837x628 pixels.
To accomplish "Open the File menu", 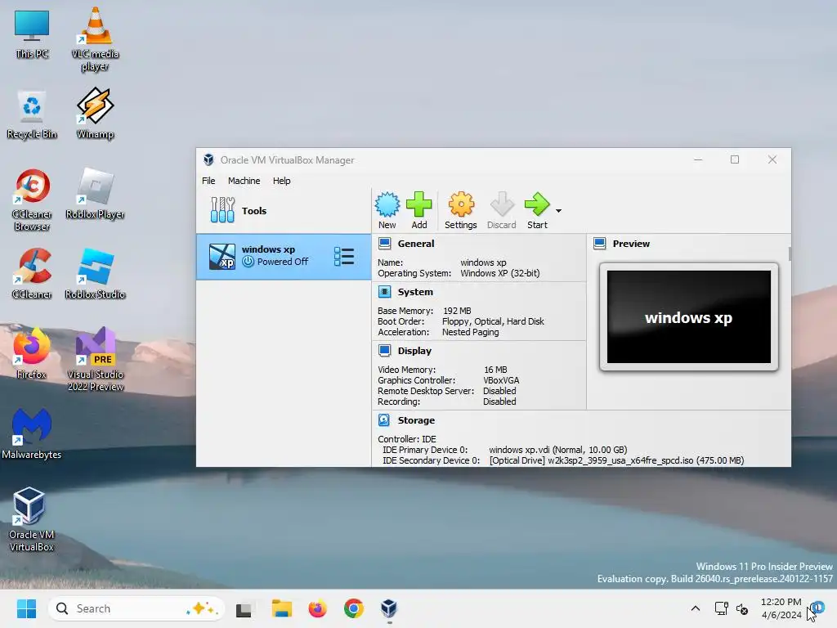I will (x=208, y=181).
